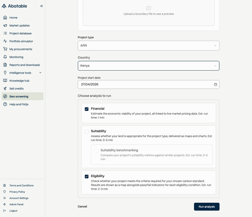Click the Eligibility title text
Viewport: 252px width, 217px height.
click(x=98, y=176)
